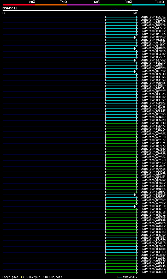Select hit label UniRef100_Q43784
The image size is (167, 279).
(153, 46)
